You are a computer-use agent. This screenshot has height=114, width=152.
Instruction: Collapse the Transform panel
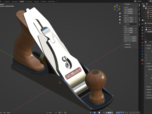(127, 4)
